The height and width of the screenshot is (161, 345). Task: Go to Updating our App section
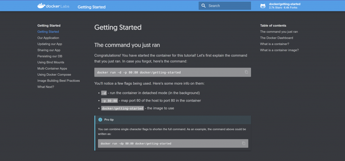click(50, 44)
